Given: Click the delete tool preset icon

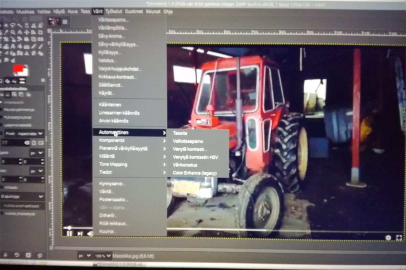Looking at the screenshot, I should point(28,255).
